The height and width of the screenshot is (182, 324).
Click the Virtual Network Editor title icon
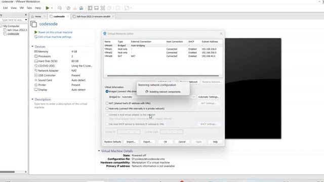tap(105, 34)
